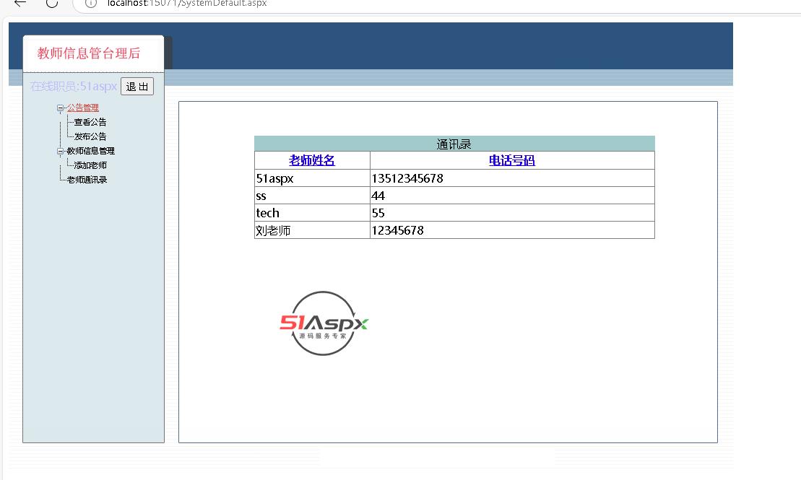Image resolution: width=801 pixels, height=480 pixels.
Task: Select 查看公告 in the sidebar tree
Action: click(90, 122)
